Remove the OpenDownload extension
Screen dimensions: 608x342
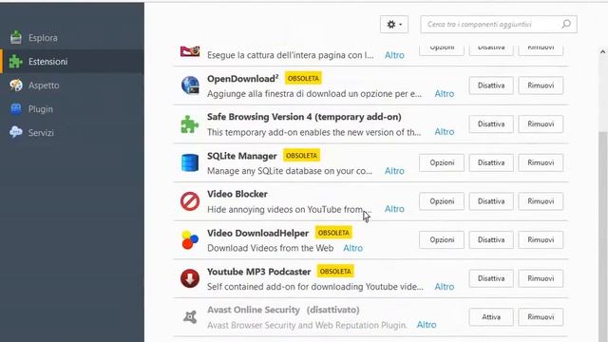tap(541, 85)
